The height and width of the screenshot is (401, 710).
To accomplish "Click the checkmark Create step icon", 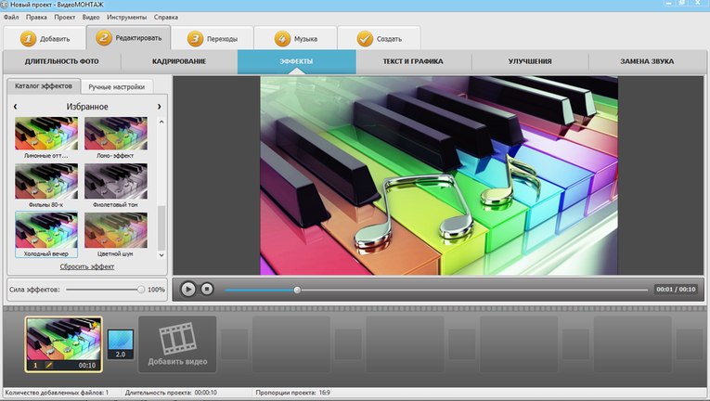I will click(x=365, y=39).
